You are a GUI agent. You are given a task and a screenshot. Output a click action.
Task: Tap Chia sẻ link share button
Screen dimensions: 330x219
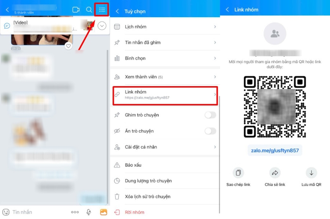(x=275, y=177)
